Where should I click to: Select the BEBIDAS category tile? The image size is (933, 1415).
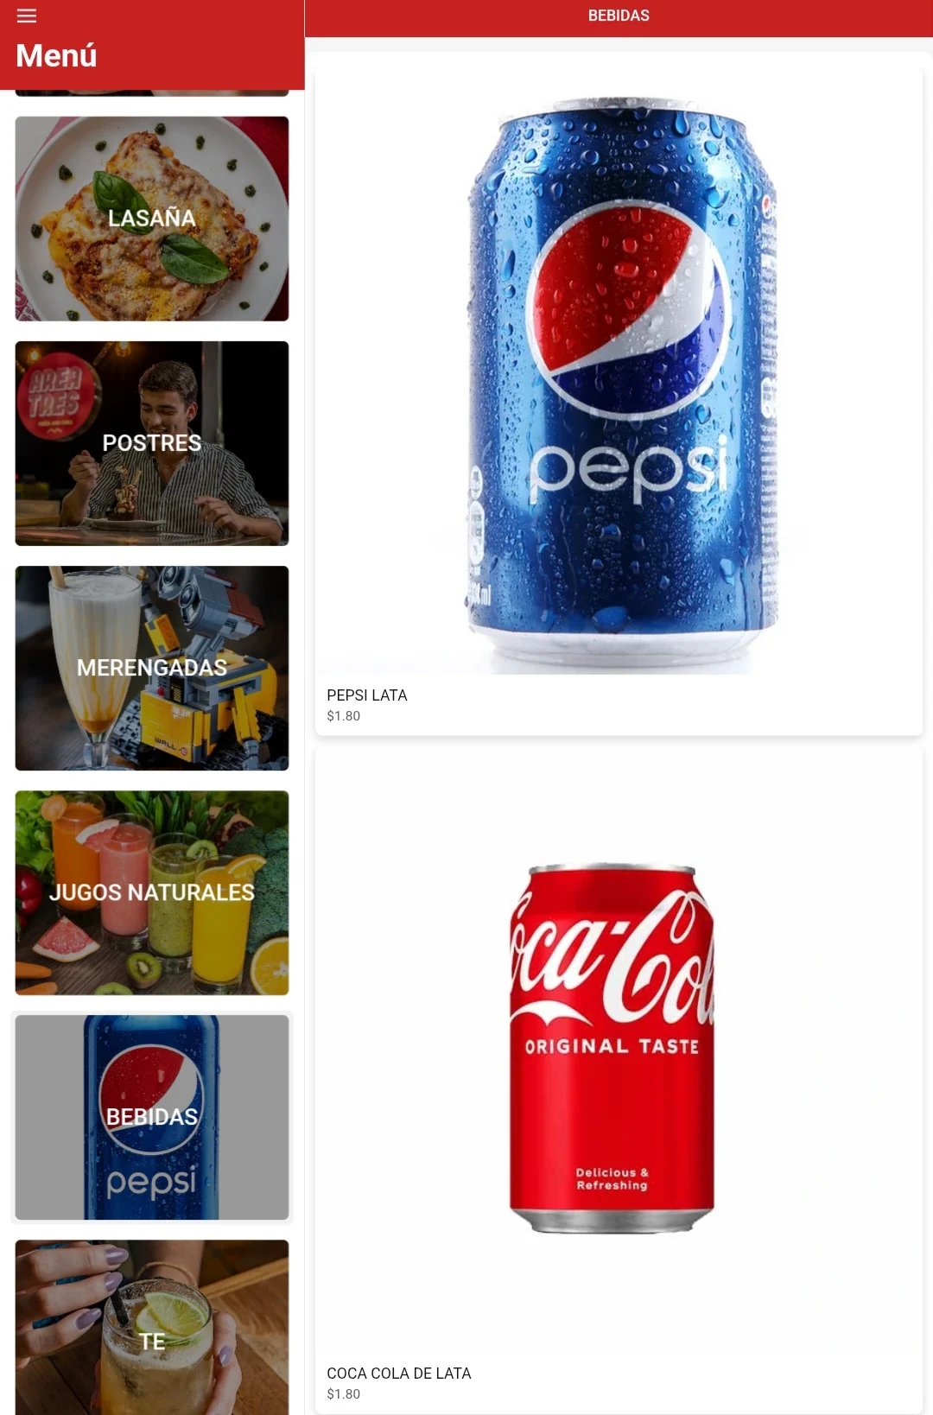tap(152, 1117)
